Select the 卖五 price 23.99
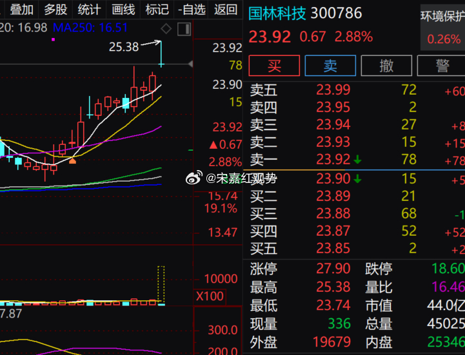The image size is (465, 355). pyautogui.click(x=333, y=90)
